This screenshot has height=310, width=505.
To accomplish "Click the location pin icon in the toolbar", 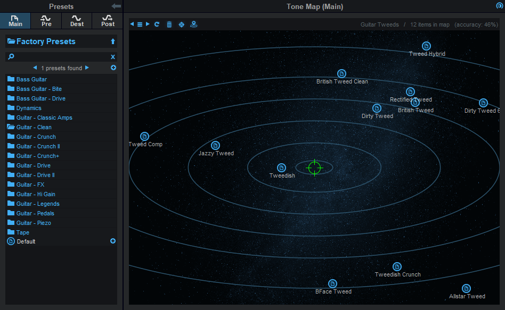I will 193,24.
